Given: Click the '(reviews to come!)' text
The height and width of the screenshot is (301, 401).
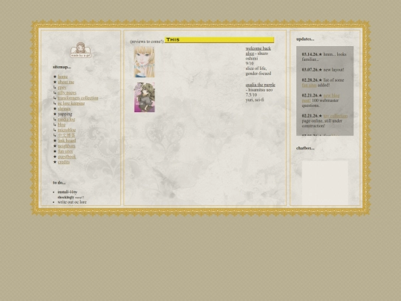Looking at the screenshot, I should 147,42.
